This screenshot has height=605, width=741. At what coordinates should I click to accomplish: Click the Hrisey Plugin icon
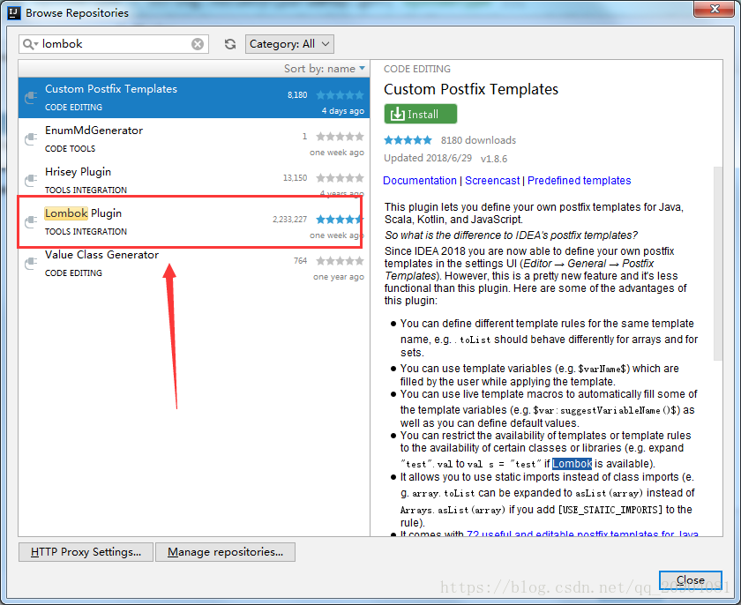(31, 180)
